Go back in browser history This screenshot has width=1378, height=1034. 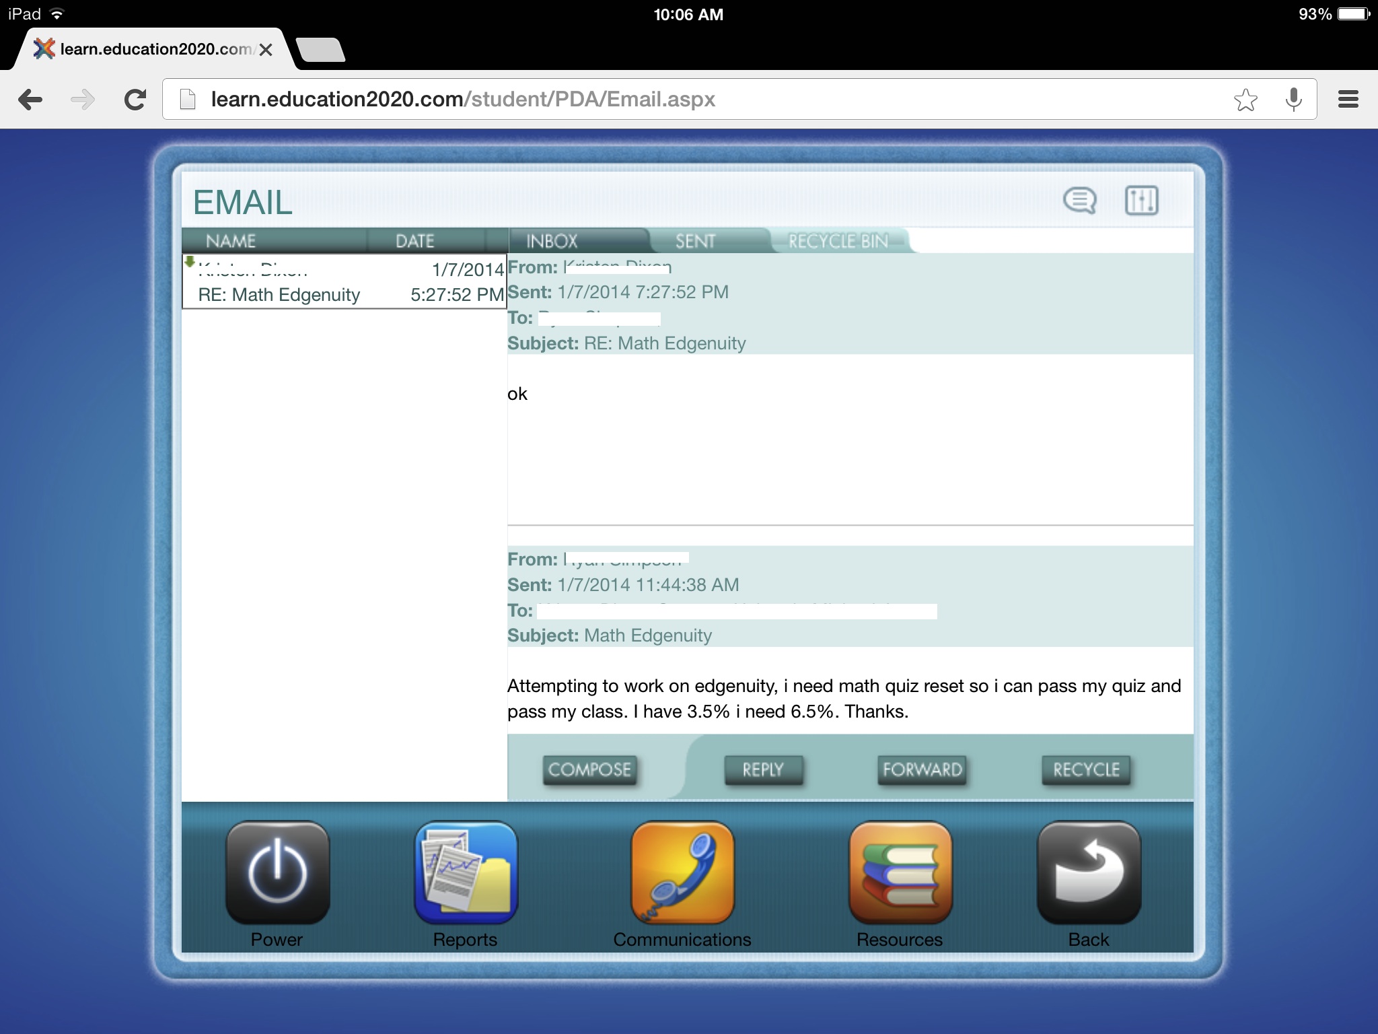pyautogui.click(x=30, y=100)
